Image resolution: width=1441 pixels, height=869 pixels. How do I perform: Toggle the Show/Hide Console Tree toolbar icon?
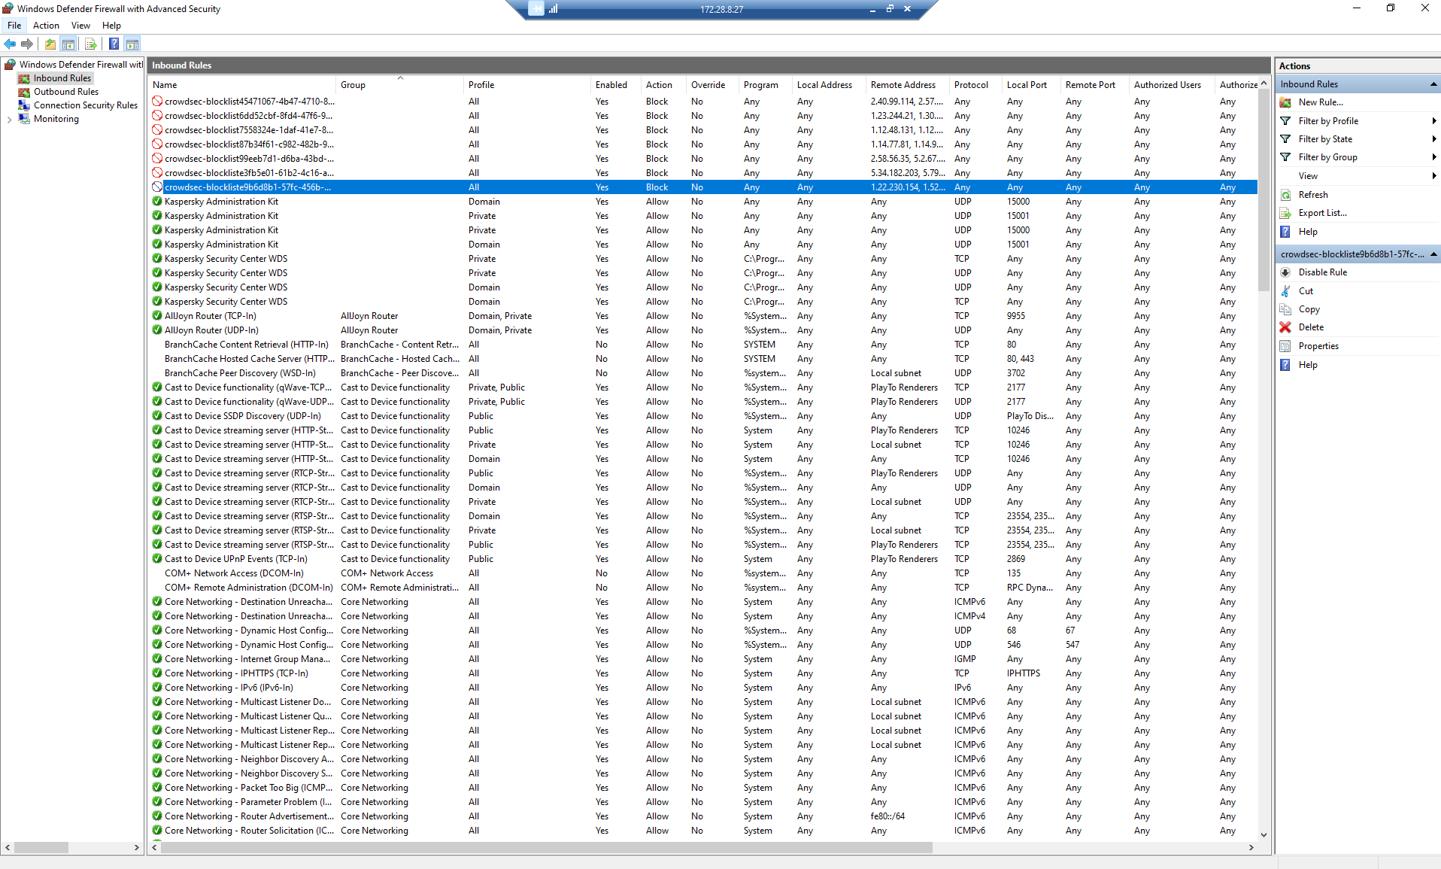[x=68, y=44]
